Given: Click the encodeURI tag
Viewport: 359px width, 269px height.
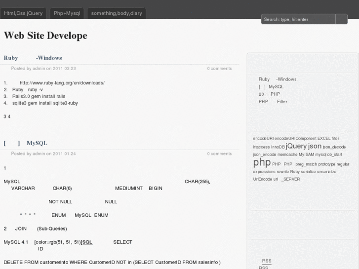Looking at the screenshot, I should tap(263, 139).
